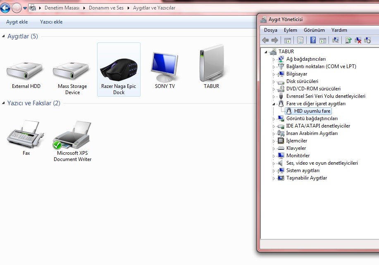Expand Ağ bağdaştırıcıları tree node
The image size is (379, 265).
[x=274, y=59]
